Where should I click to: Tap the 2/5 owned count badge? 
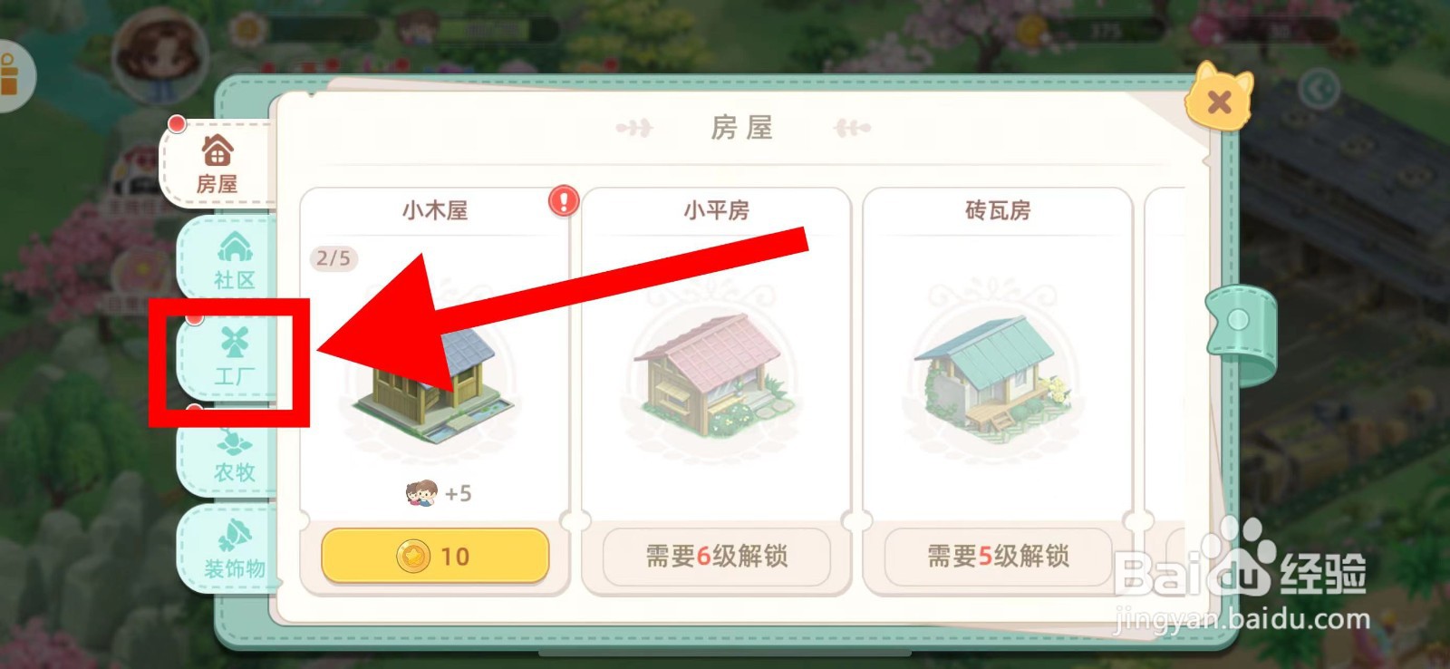333,258
